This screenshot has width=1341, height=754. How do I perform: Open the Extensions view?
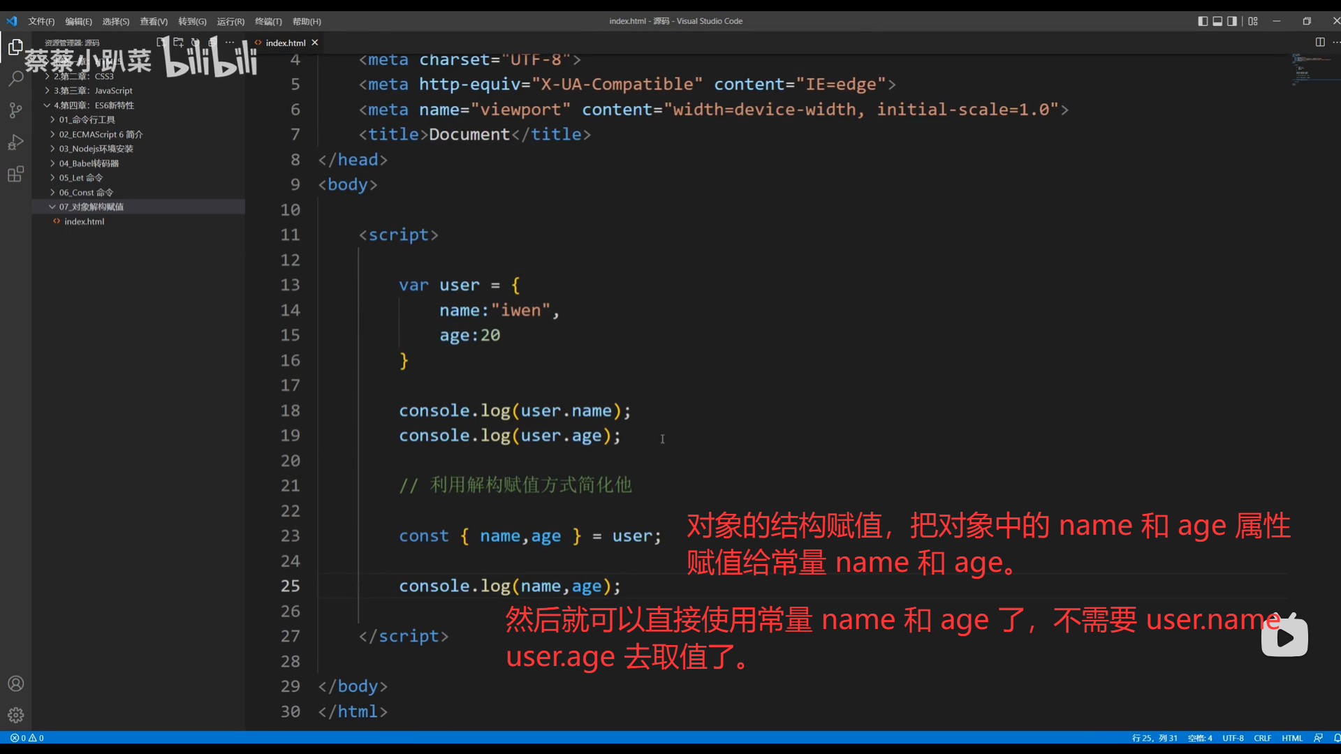(15, 175)
